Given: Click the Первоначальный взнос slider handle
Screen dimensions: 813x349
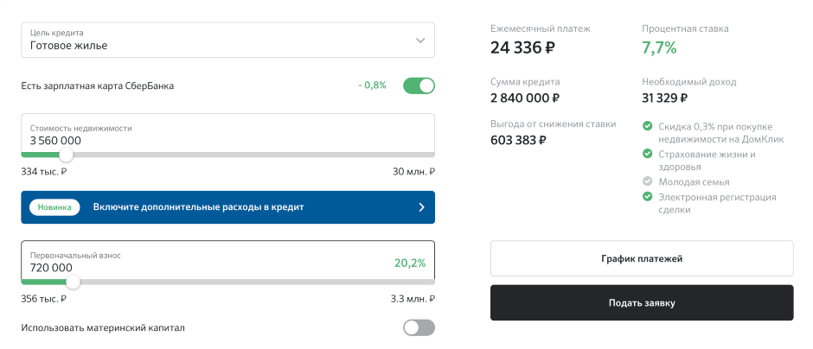Looking at the screenshot, I should click(74, 282).
